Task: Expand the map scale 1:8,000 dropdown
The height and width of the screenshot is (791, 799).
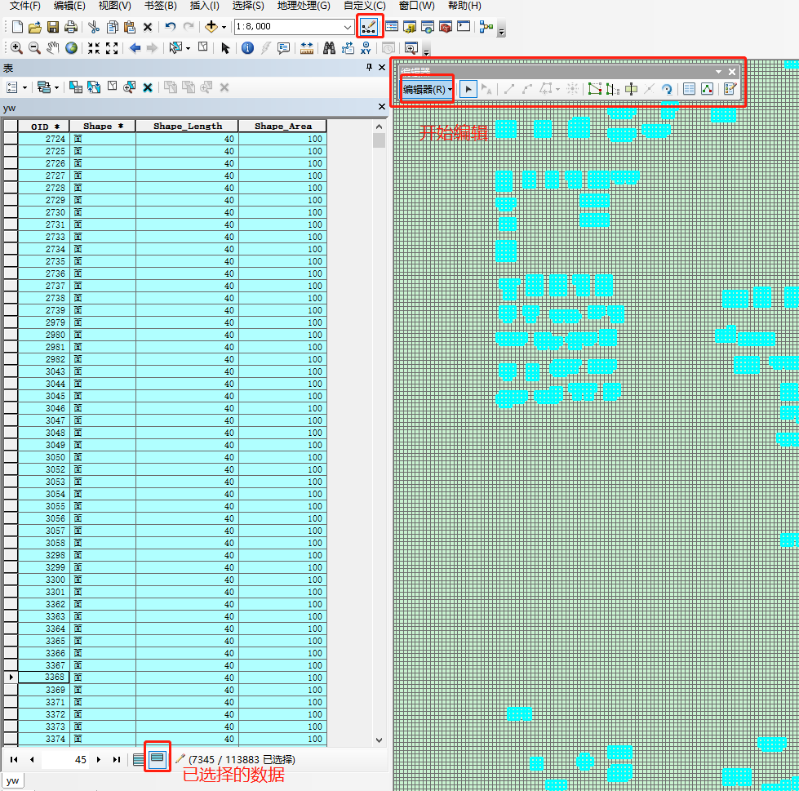Action: tap(348, 27)
